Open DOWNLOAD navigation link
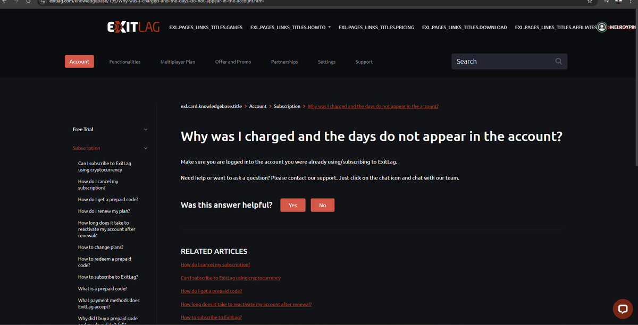Image resolution: width=638 pixels, height=325 pixels. (464, 27)
